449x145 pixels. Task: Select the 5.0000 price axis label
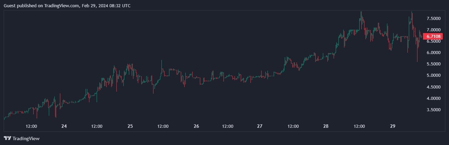click(x=433, y=75)
